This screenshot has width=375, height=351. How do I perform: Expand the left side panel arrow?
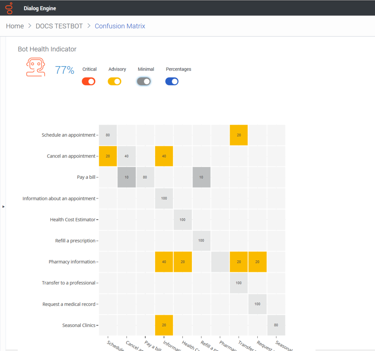pyautogui.click(x=3, y=207)
